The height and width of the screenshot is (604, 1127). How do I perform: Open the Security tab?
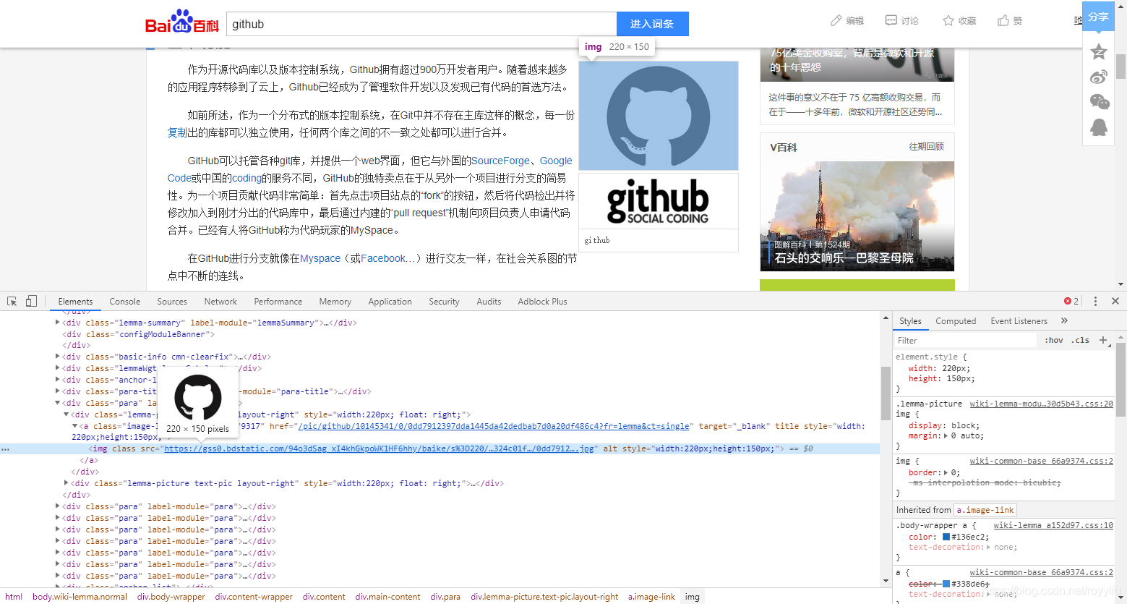coord(444,302)
